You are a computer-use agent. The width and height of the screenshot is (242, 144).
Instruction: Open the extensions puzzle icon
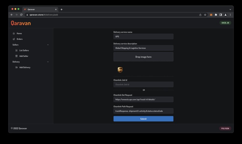click(216, 15)
